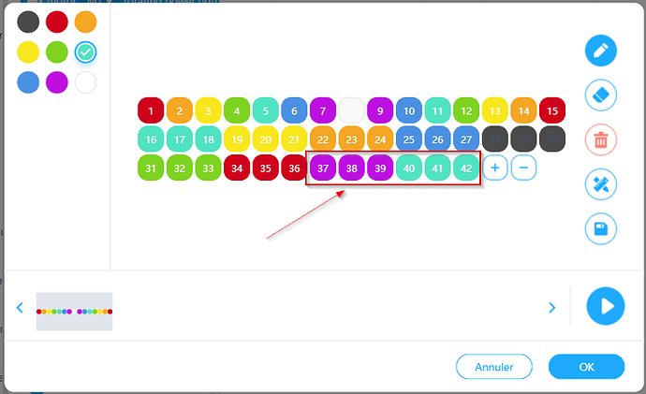Click the red trash delete icon
Viewport: 646px width, 394px height.
(x=601, y=139)
